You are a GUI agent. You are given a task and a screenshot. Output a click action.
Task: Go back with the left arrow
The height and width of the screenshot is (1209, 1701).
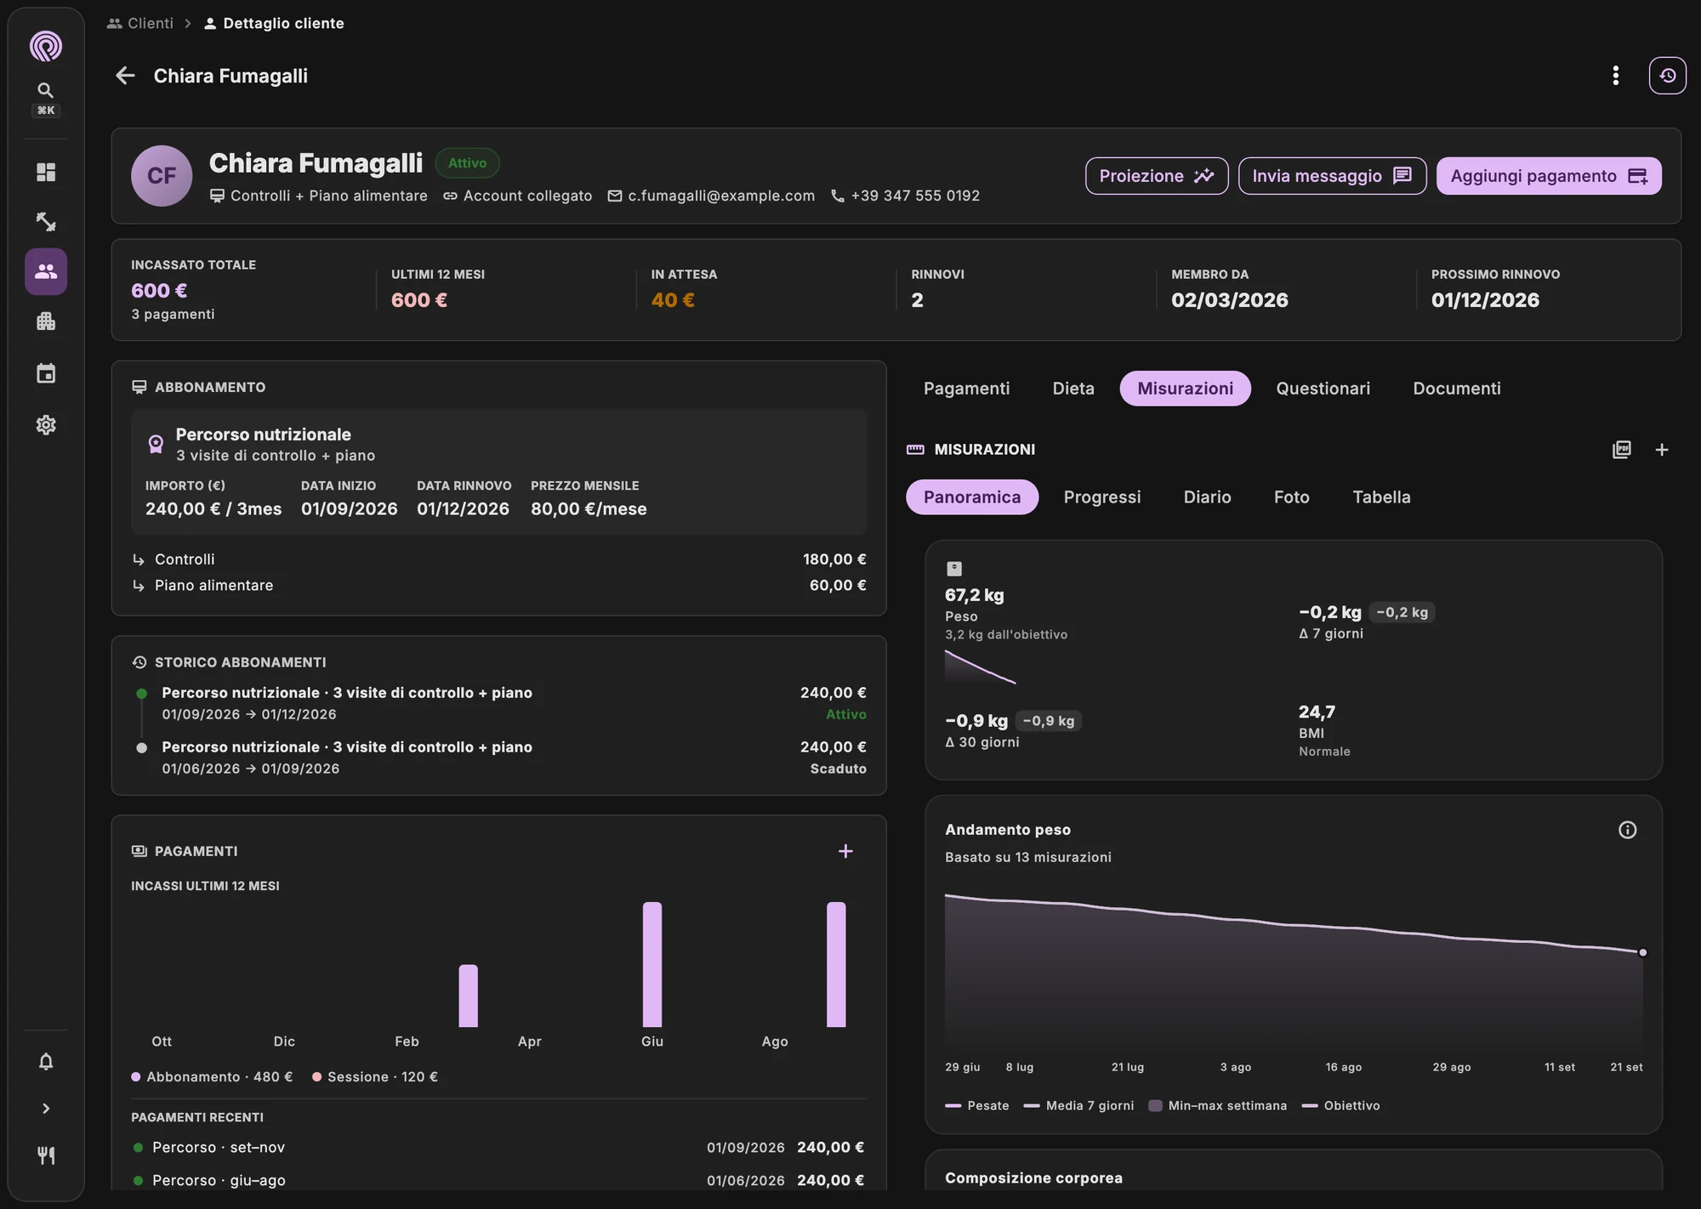pos(125,76)
